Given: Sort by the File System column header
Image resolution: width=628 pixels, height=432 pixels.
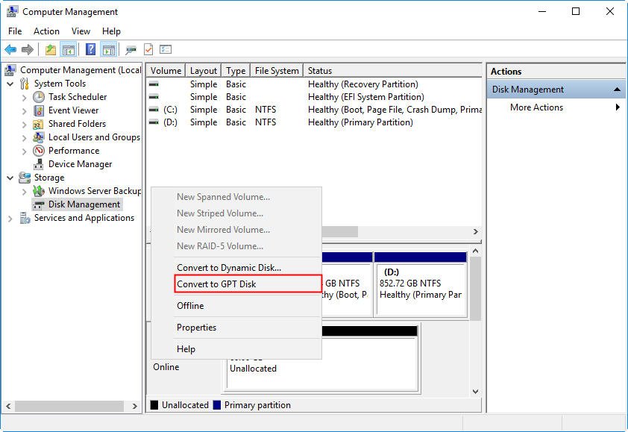Looking at the screenshot, I should click(277, 71).
